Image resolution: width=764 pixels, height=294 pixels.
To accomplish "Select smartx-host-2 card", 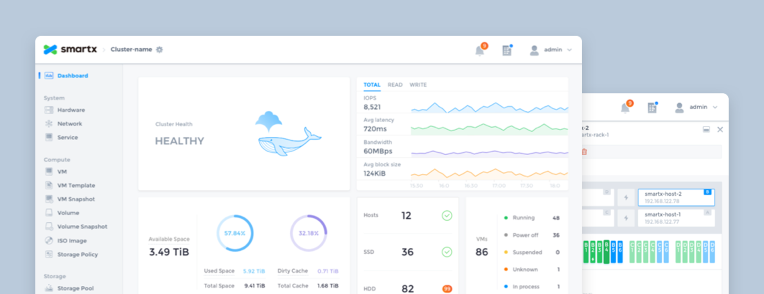I will [676, 197].
